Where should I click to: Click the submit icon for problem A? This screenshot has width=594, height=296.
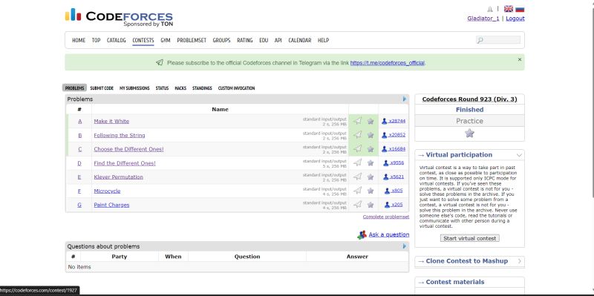click(x=358, y=121)
